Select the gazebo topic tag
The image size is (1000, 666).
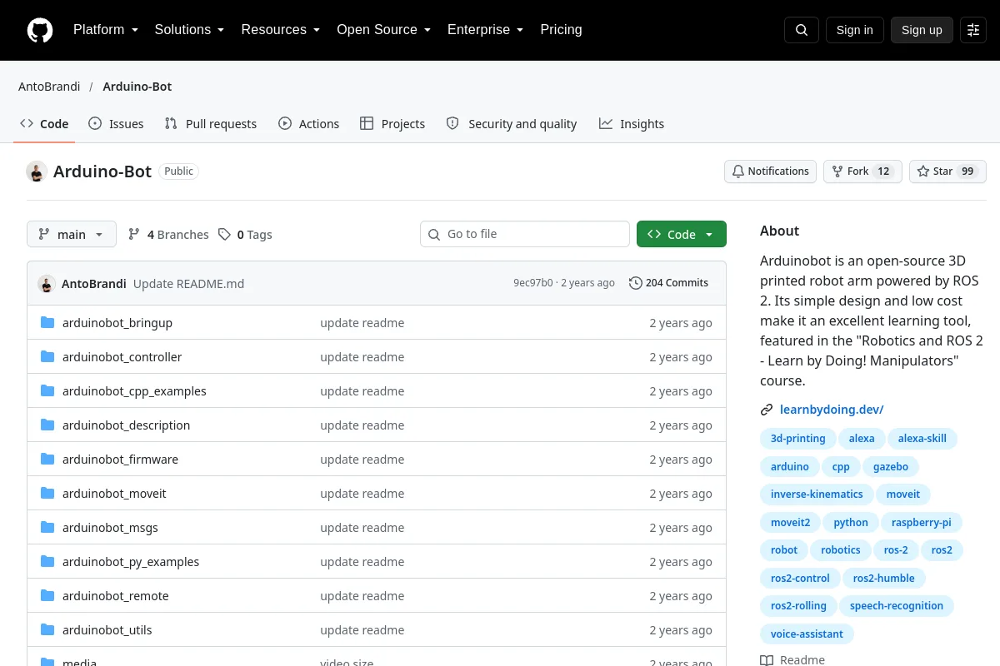(891, 467)
